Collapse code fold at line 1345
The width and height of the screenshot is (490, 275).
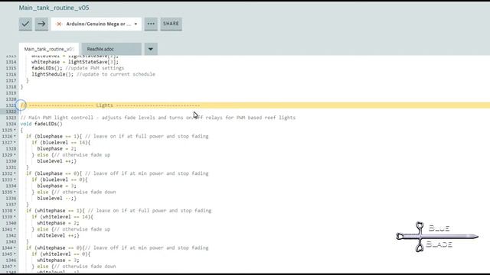click(15, 254)
